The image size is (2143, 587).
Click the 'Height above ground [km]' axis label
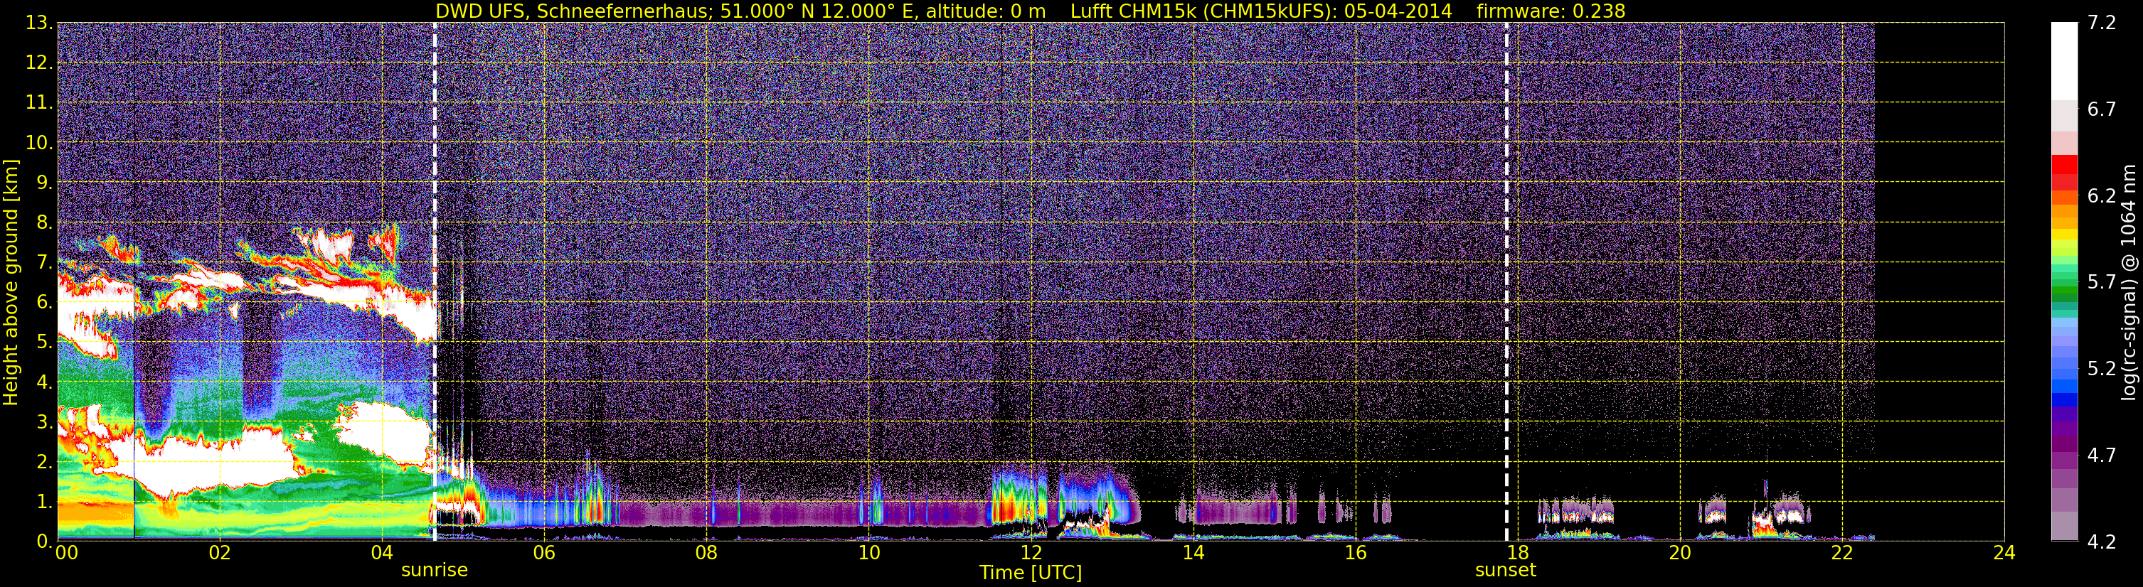pyautogui.click(x=11, y=282)
